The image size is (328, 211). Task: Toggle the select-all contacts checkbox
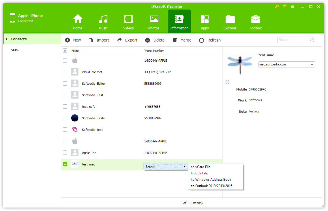pos(65,51)
